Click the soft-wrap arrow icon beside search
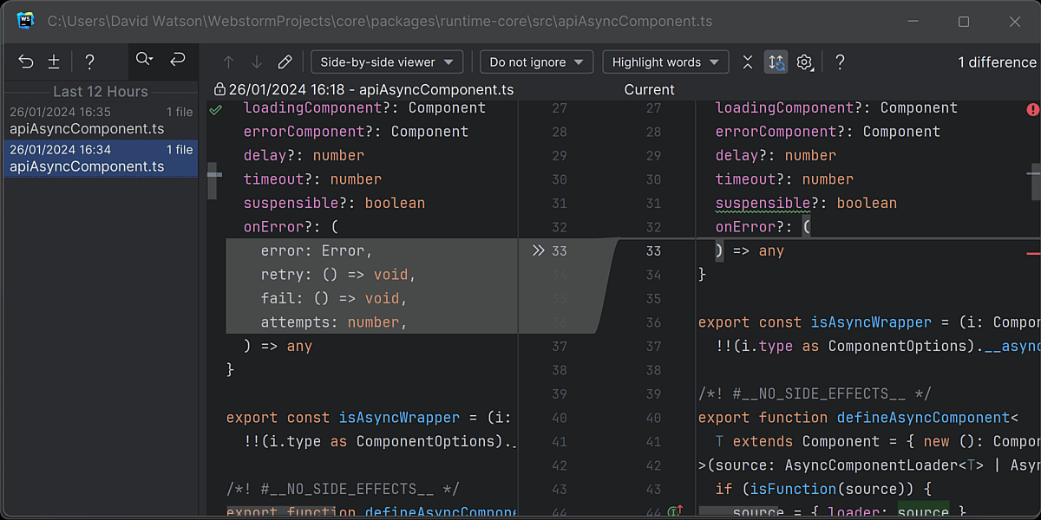This screenshot has width=1041, height=520. 178,60
